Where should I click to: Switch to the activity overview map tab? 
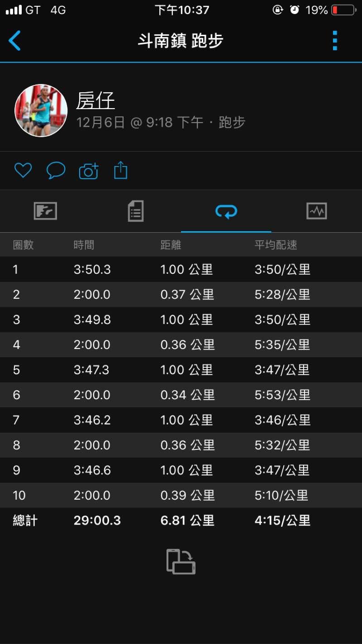[x=45, y=211]
